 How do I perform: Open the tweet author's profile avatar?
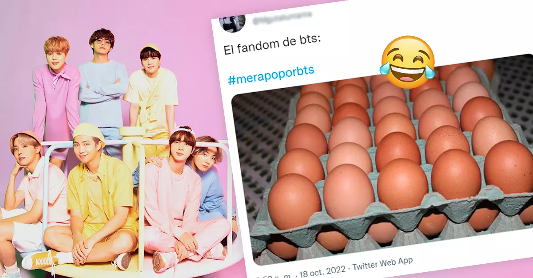click(232, 22)
